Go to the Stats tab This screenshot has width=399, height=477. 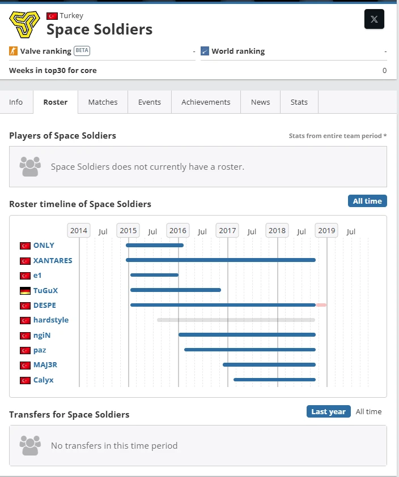pos(299,102)
